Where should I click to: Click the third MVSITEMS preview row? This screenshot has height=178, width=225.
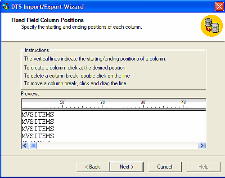point(38,129)
